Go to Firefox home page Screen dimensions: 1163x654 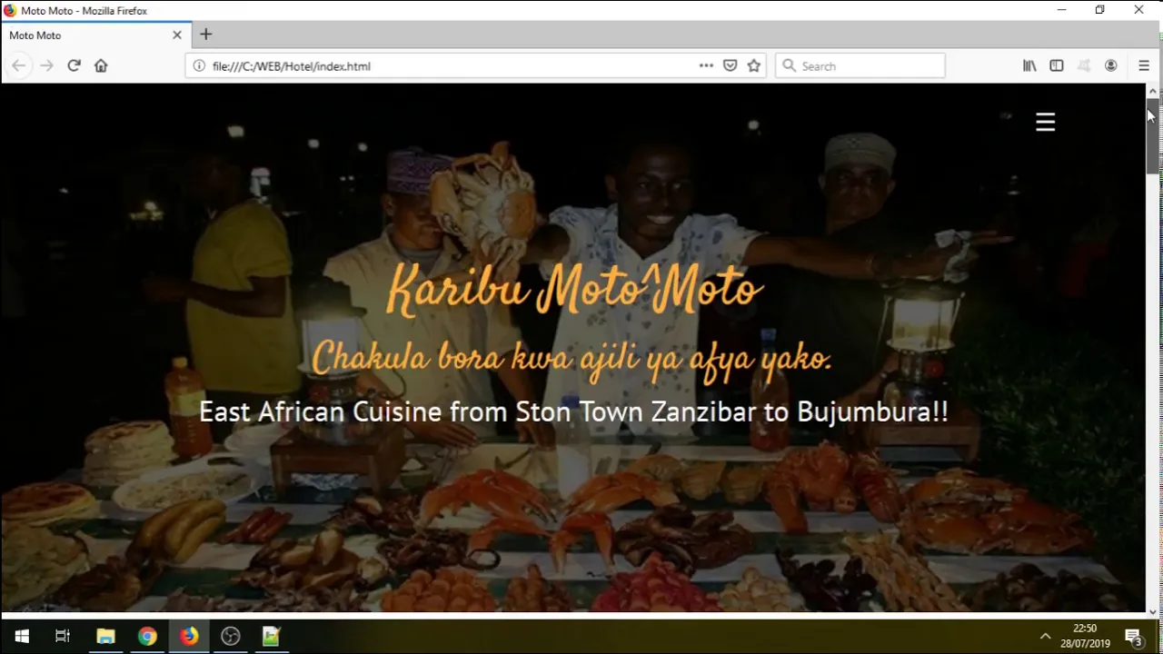(x=101, y=65)
